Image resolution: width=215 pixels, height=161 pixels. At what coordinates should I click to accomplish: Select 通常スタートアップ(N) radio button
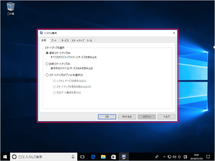47,53
